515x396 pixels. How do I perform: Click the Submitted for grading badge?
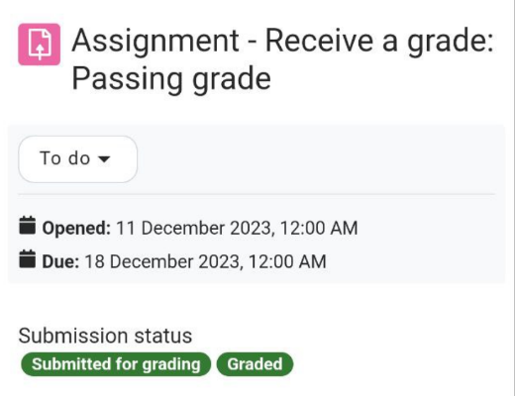(x=116, y=364)
